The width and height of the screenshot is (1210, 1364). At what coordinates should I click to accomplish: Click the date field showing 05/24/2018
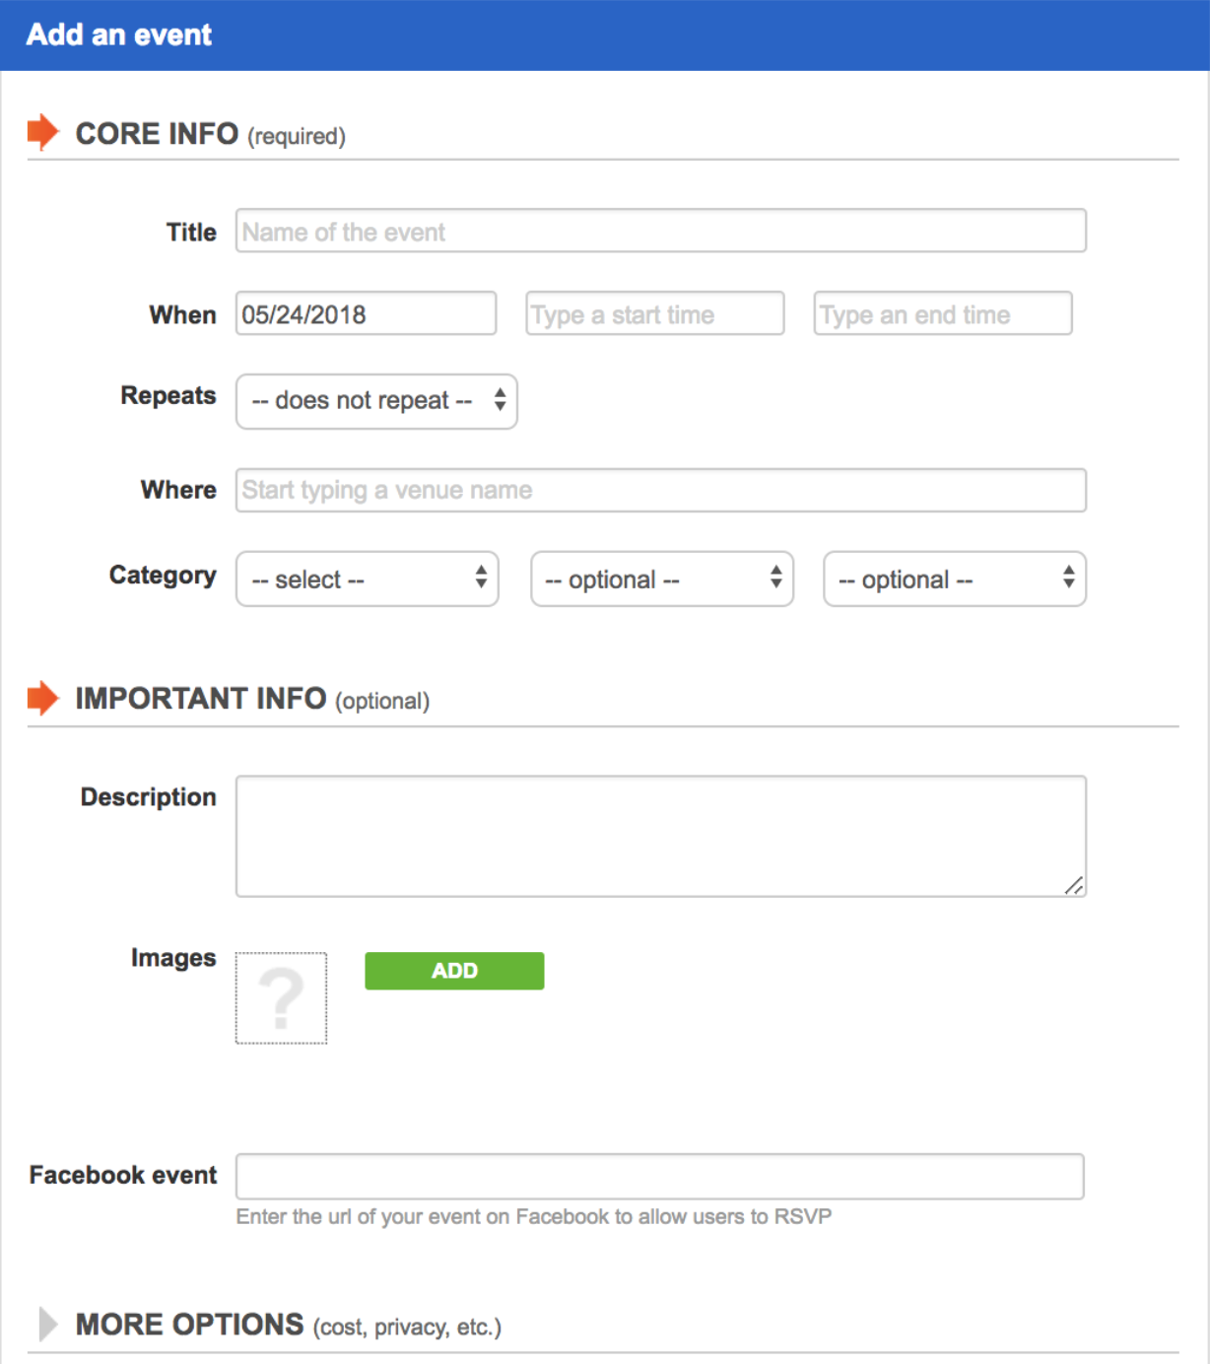tap(366, 313)
